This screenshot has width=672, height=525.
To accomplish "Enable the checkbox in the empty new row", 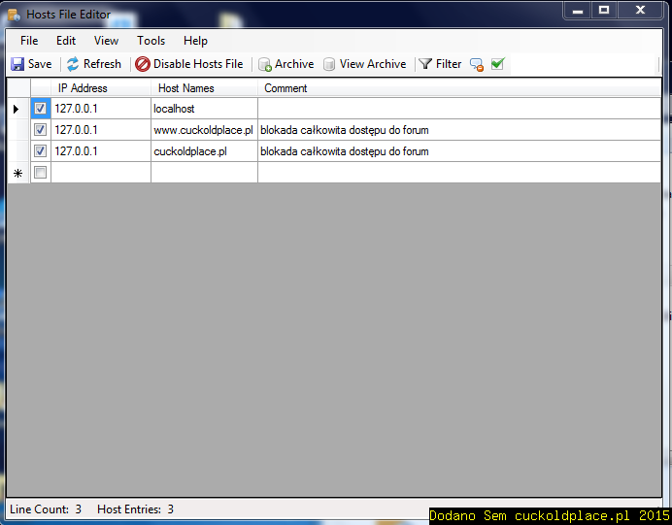I will (41, 173).
